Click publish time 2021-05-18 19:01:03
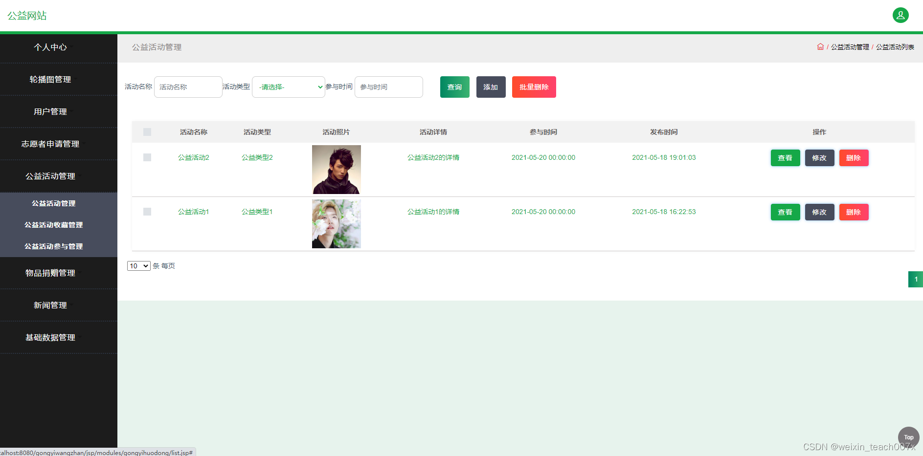The image size is (923, 456). 664,157
